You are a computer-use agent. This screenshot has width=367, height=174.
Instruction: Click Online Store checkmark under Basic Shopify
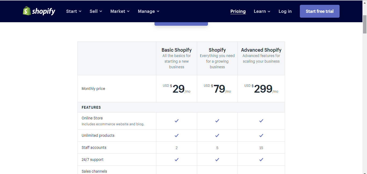tap(177, 121)
